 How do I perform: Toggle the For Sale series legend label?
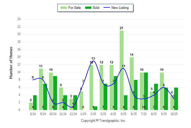(75, 8)
